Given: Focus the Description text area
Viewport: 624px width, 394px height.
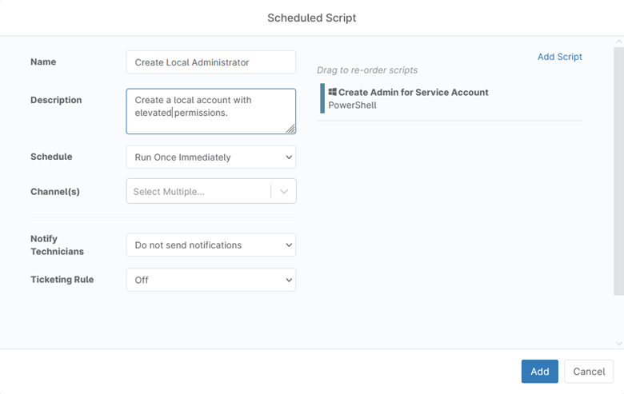Looking at the screenshot, I should [210, 111].
